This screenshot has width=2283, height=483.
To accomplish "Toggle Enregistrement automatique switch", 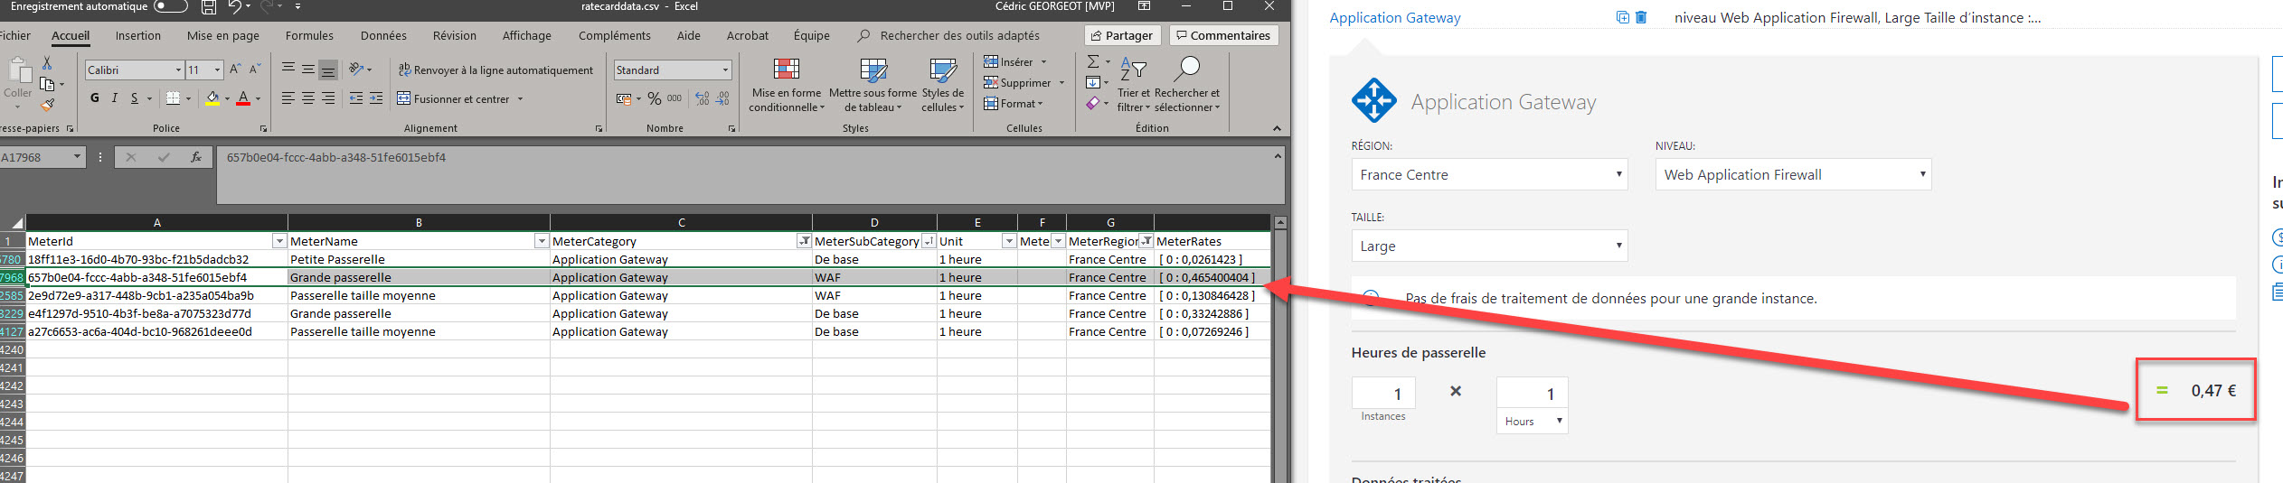I will point(170,6).
